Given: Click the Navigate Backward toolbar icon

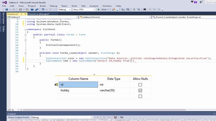Looking at the screenshot, I should tap(6, 9).
